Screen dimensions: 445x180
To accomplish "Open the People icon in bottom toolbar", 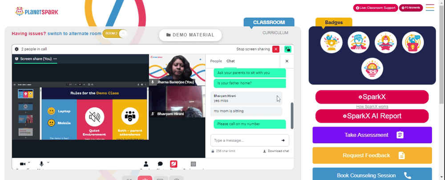I will click(x=146, y=164).
